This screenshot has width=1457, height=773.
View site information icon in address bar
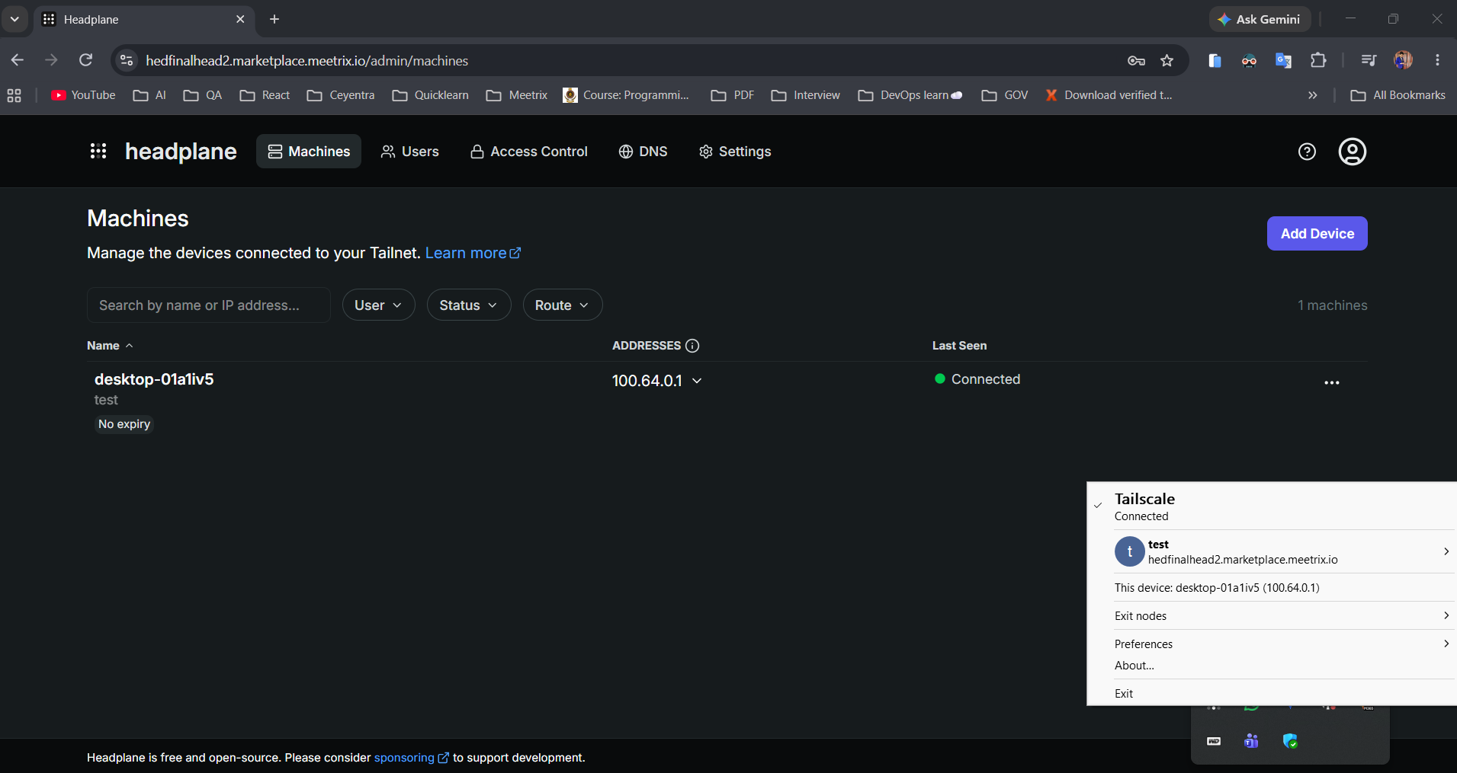click(x=127, y=60)
